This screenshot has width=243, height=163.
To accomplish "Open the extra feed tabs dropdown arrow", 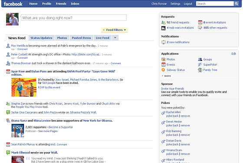I will pos(115,38).
